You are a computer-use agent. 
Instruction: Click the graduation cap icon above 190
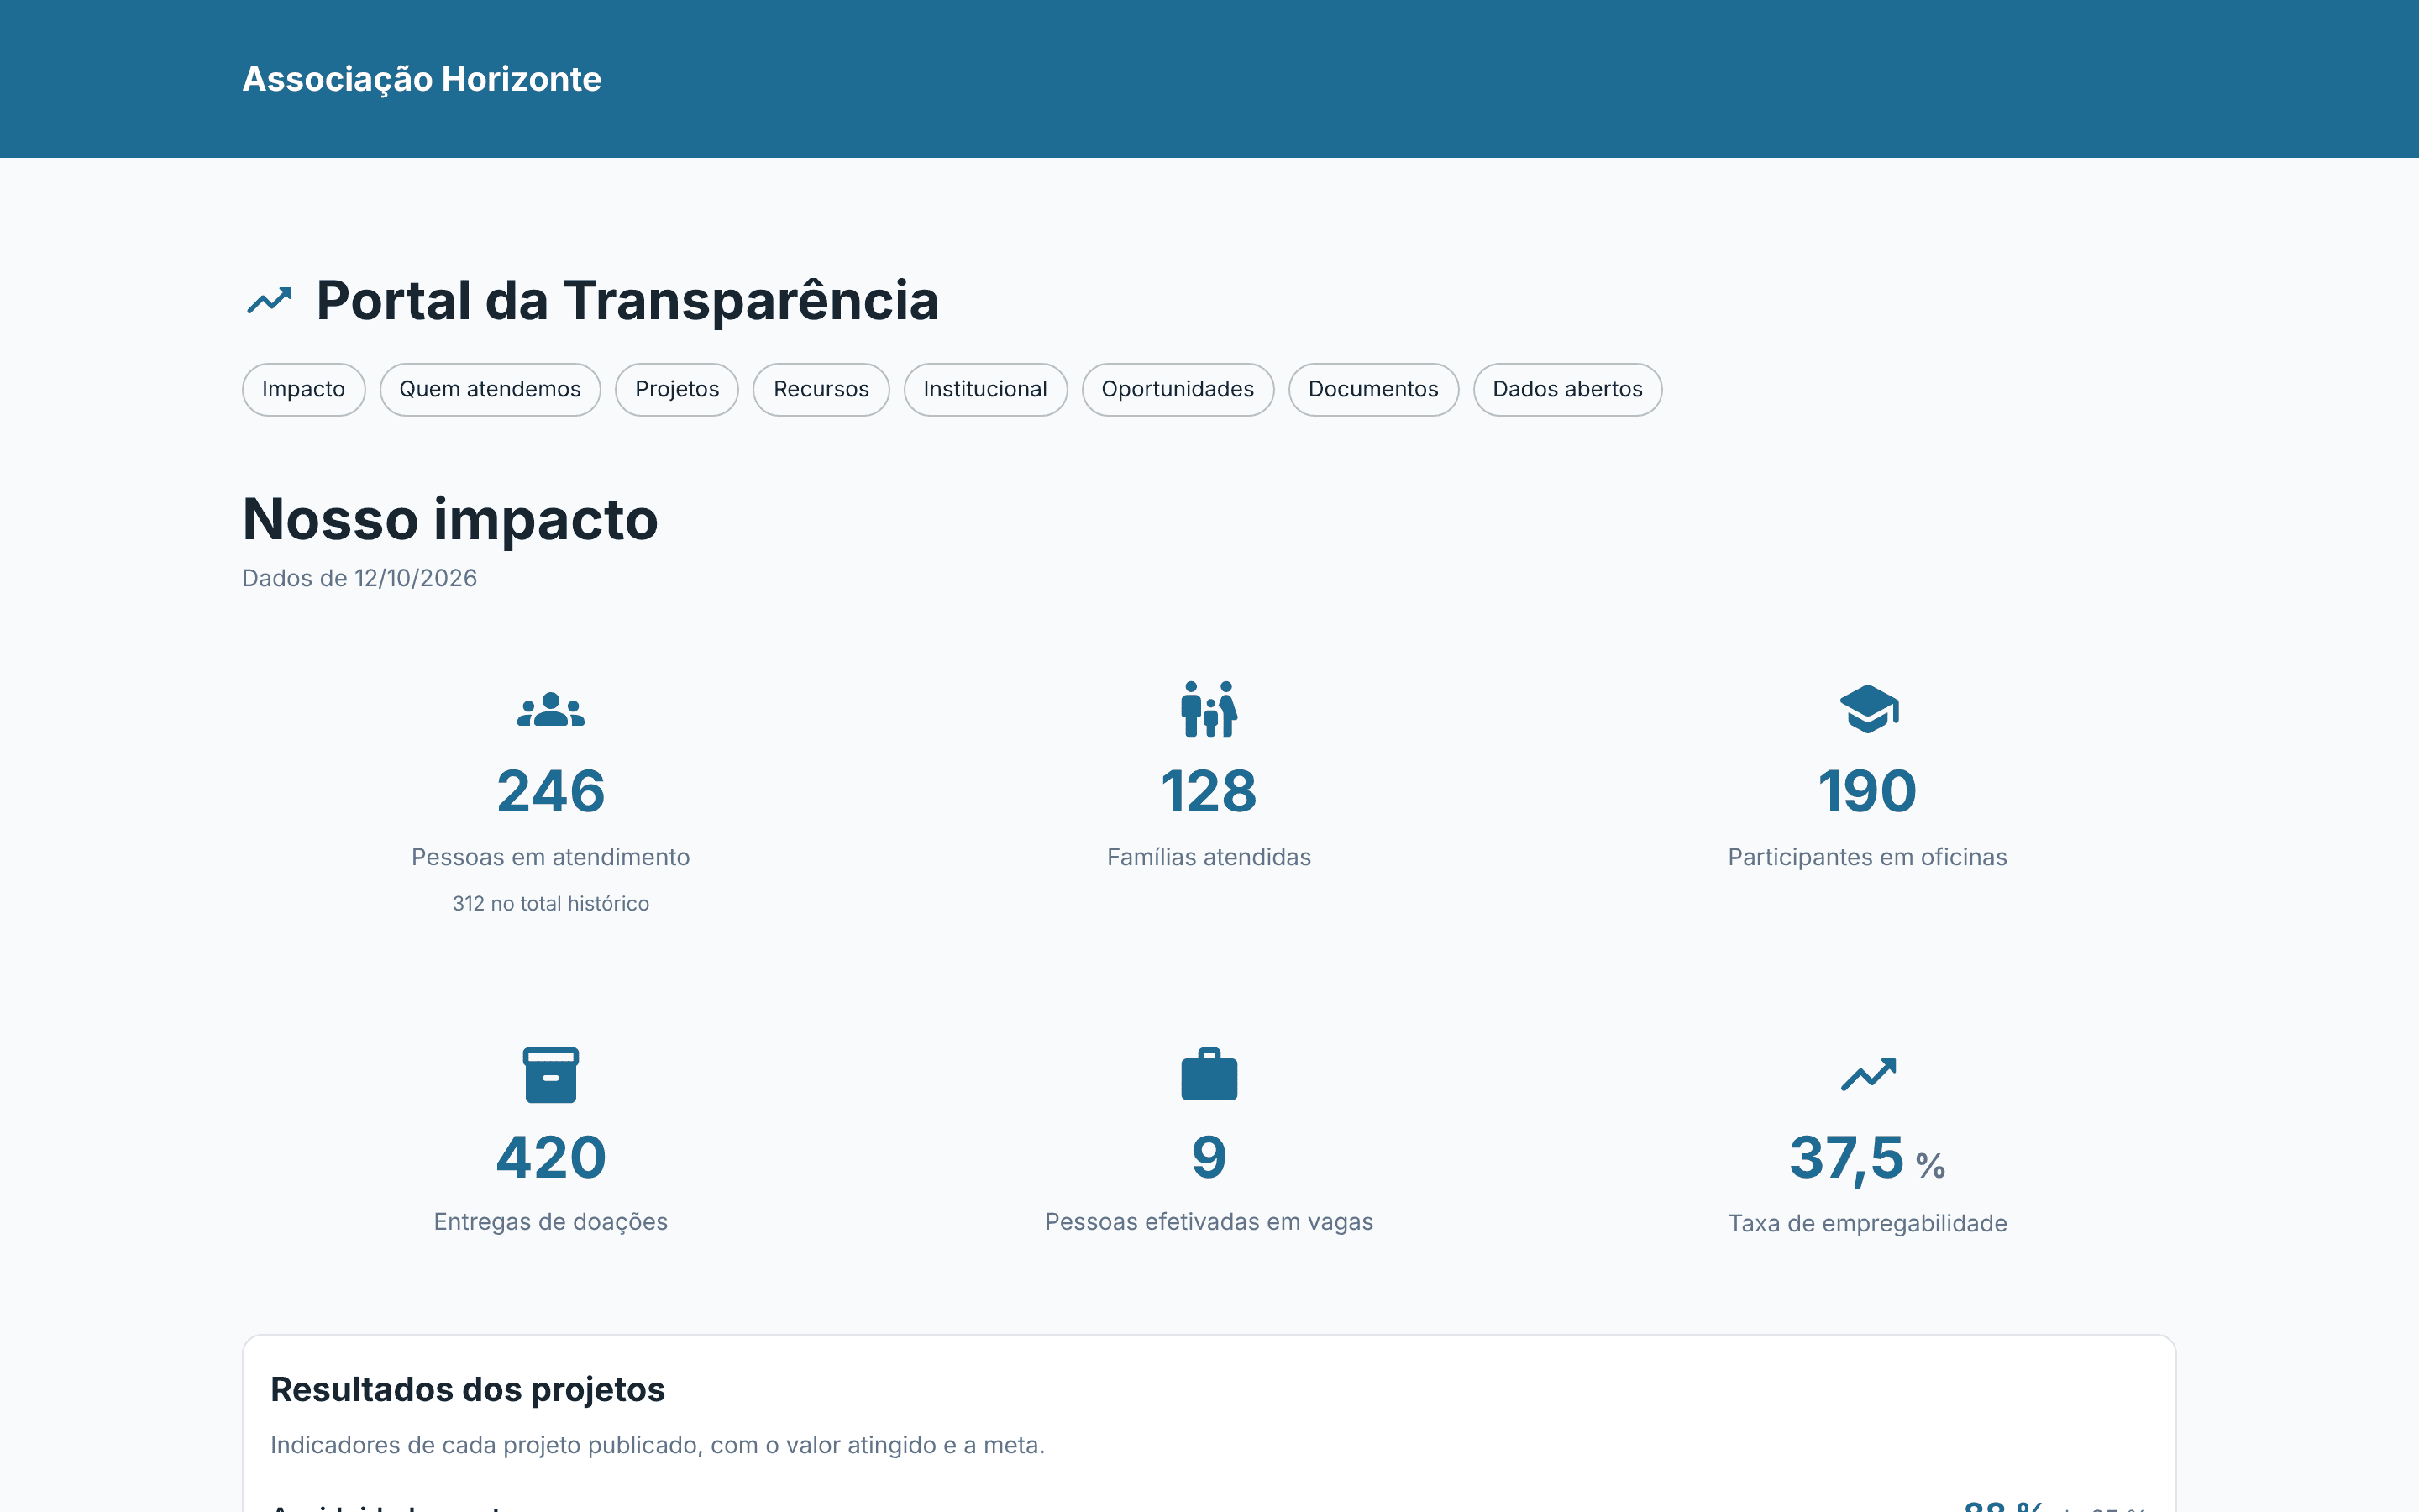[1868, 709]
